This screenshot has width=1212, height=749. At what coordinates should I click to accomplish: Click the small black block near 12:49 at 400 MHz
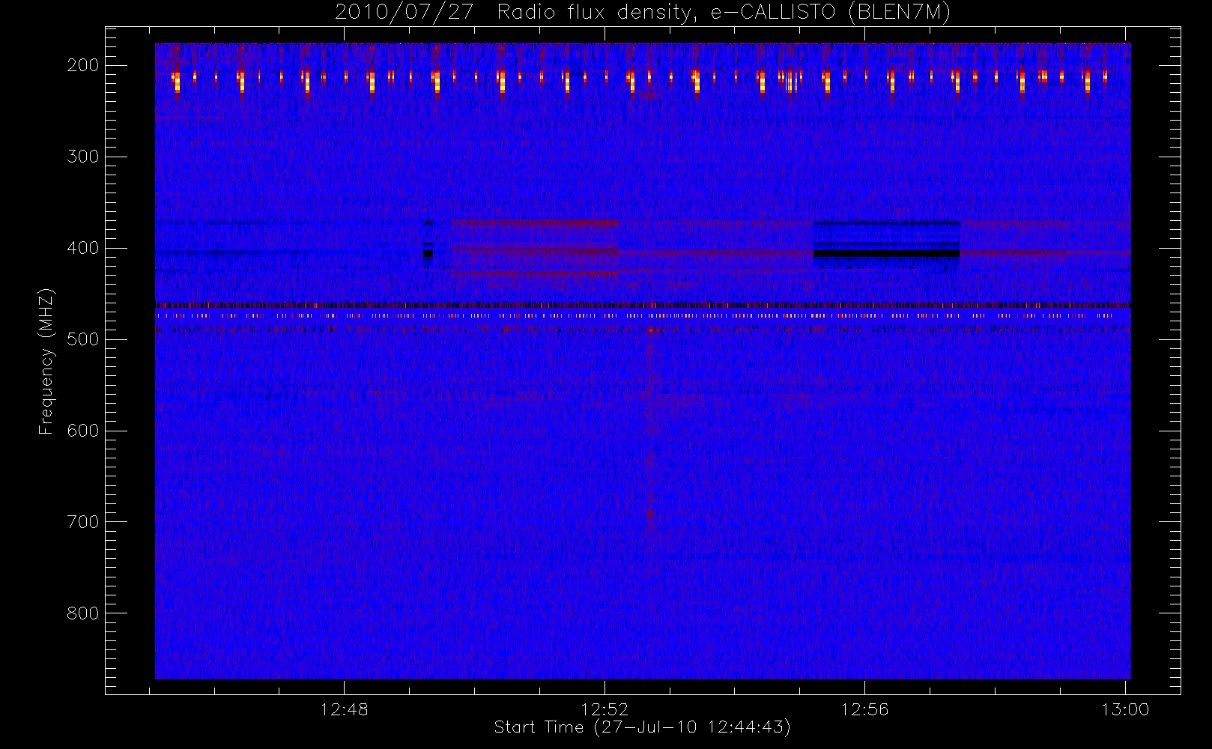(x=428, y=254)
